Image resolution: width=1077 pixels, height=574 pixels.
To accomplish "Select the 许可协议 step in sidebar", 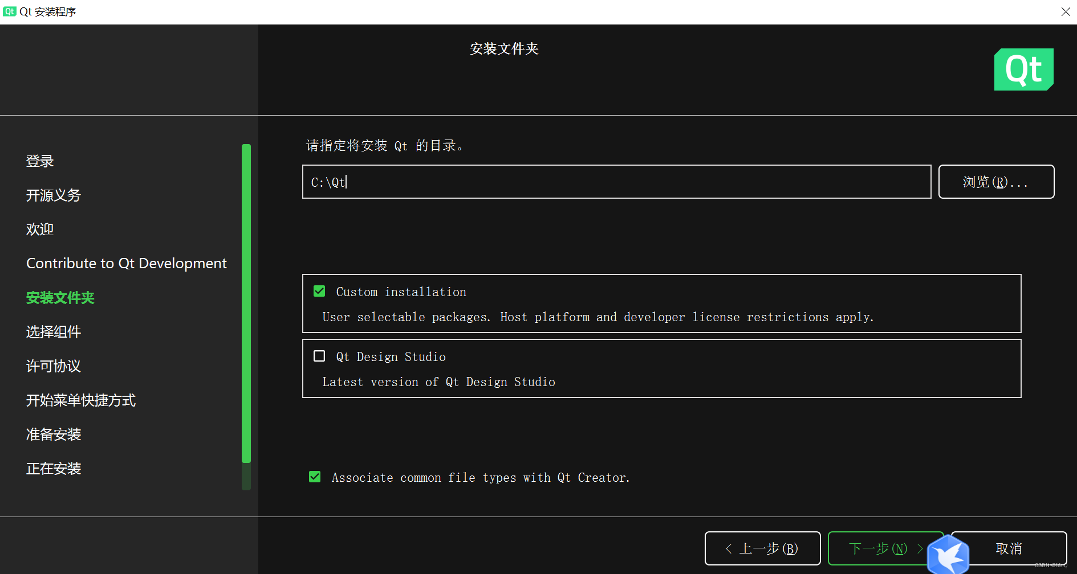I will [x=54, y=366].
